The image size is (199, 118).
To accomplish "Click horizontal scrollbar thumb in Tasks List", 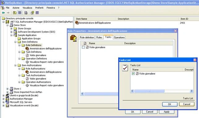I will (149, 91).
